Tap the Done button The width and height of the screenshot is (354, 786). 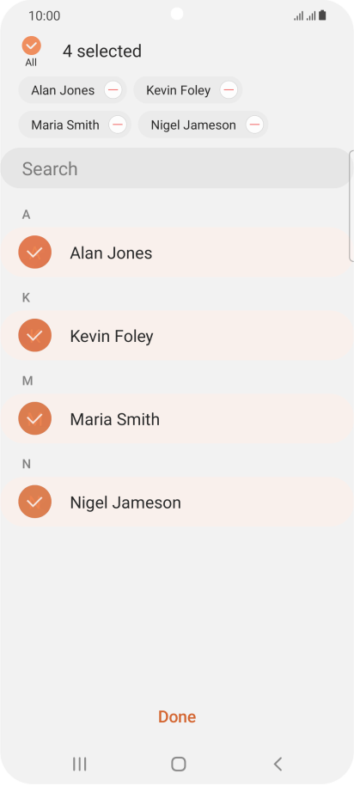click(177, 716)
